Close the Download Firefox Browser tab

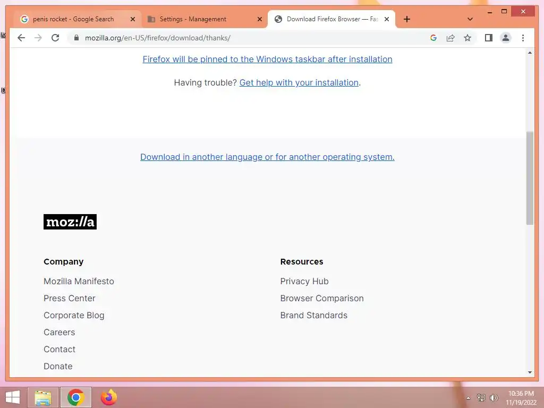(387, 19)
